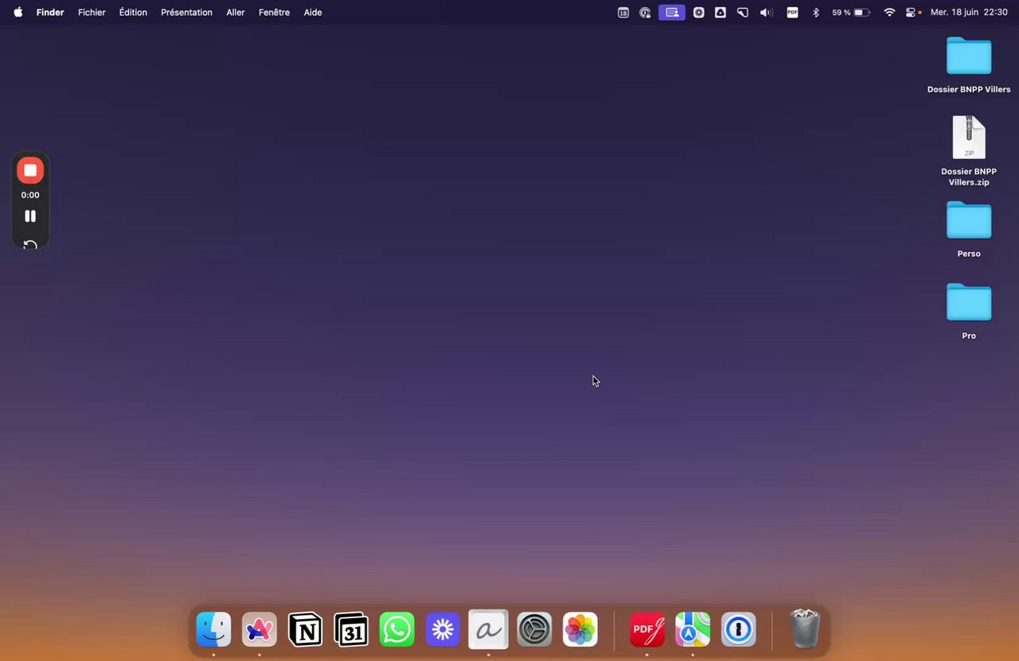Click the white trapezoid icon in the menu bar

(x=743, y=13)
